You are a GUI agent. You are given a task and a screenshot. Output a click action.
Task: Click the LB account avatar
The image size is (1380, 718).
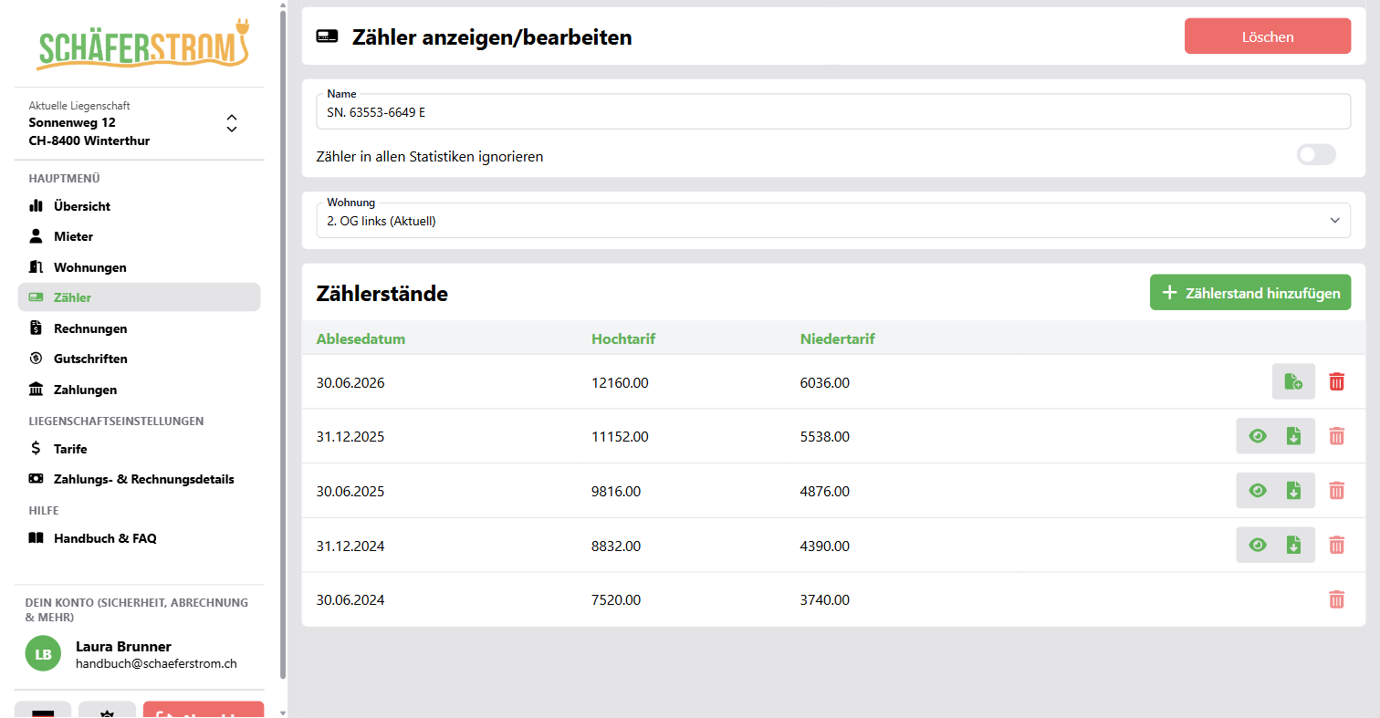[43, 654]
